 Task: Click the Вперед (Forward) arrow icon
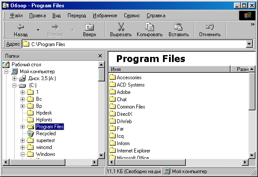pyautogui.click(x=55, y=27)
